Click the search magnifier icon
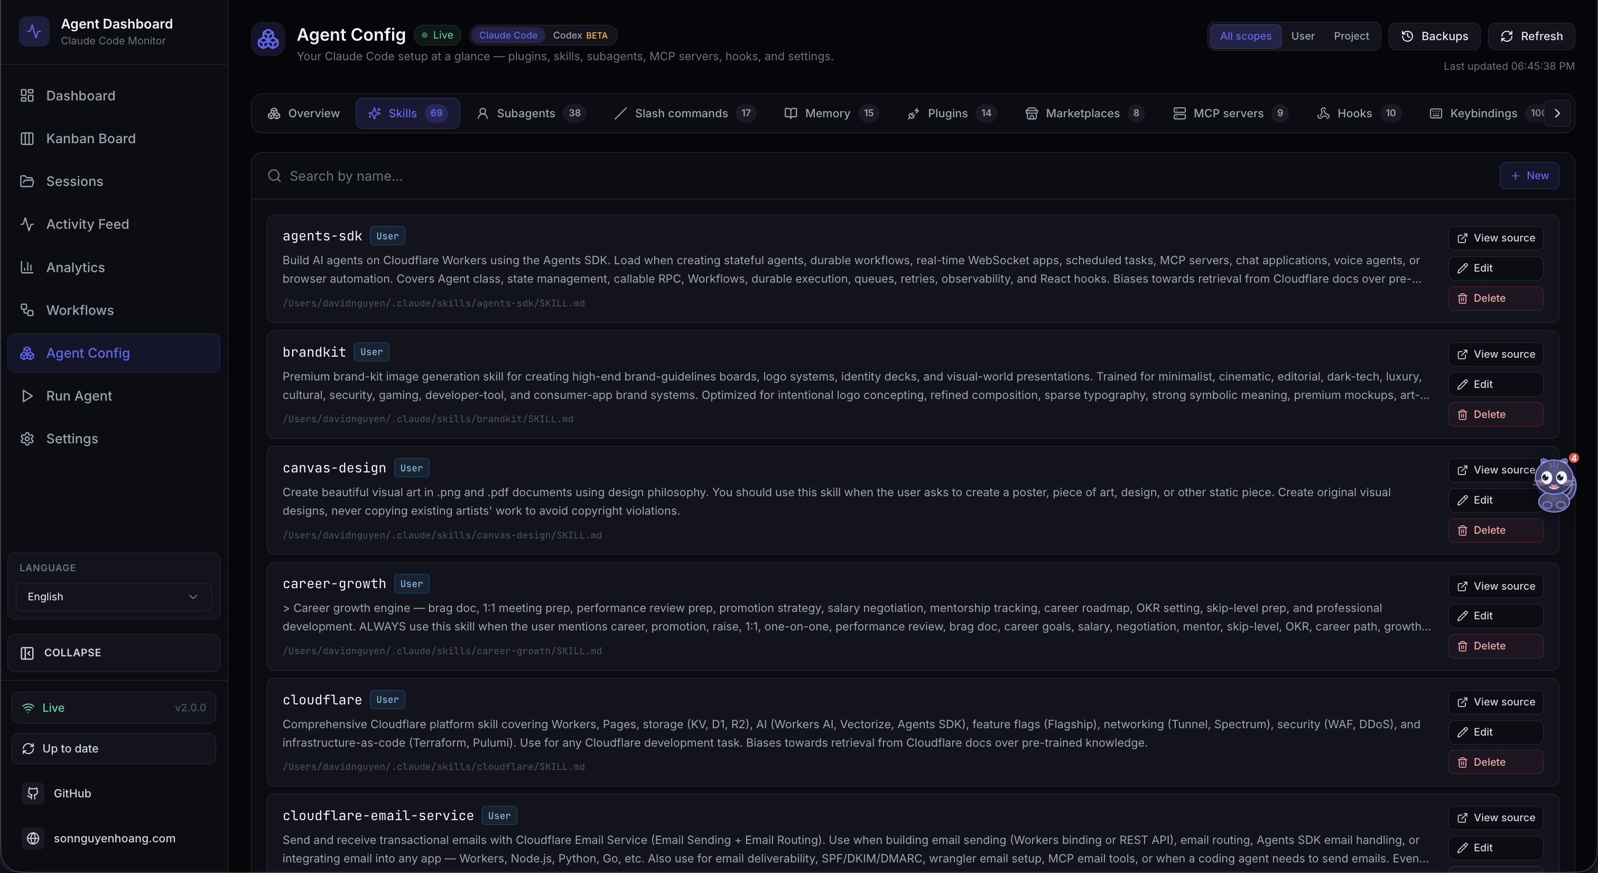Viewport: 1598px width, 873px height. tap(274, 176)
